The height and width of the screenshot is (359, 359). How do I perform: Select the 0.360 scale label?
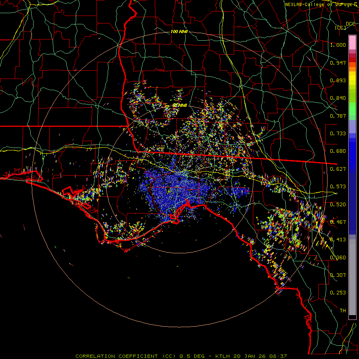click(x=338, y=258)
